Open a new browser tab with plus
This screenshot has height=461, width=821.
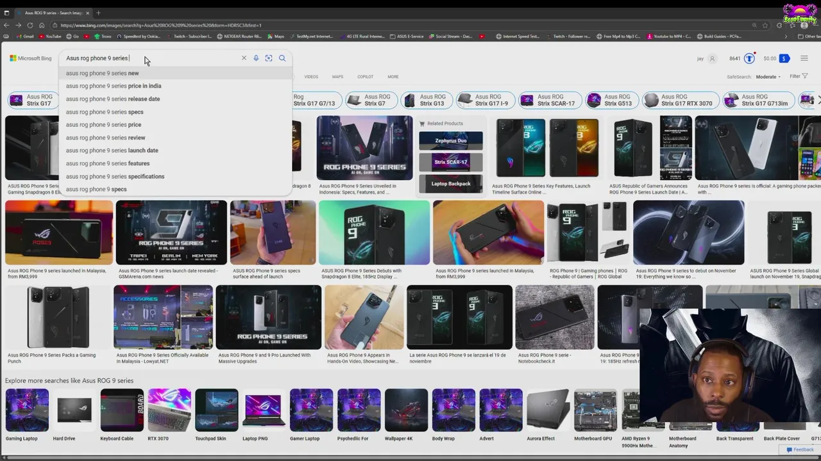pos(98,13)
